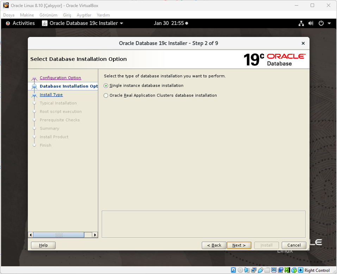The height and width of the screenshot is (274, 337).
Task: Click the Typical Installation step label
Action: pyautogui.click(x=58, y=103)
